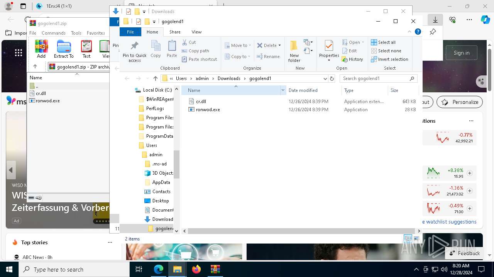
Task: Click Downloads in the address path
Action: [x=229, y=78]
